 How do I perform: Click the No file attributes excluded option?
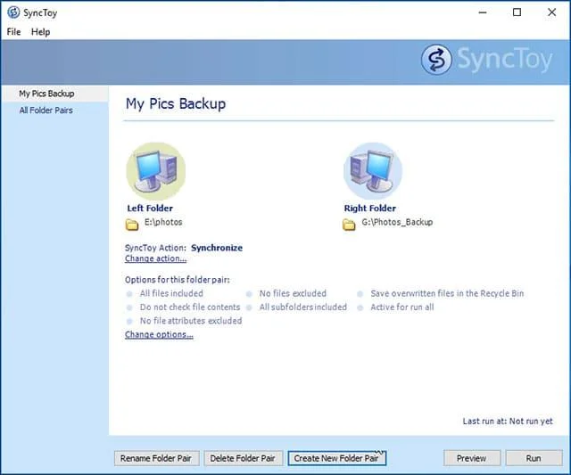(191, 321)
